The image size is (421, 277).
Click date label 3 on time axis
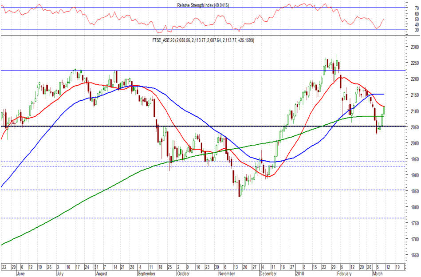[58, 267]
